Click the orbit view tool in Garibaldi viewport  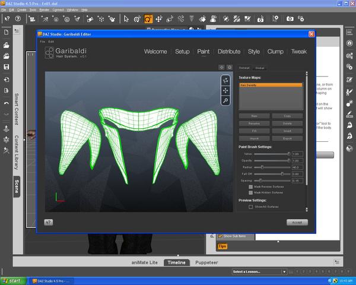225,81
